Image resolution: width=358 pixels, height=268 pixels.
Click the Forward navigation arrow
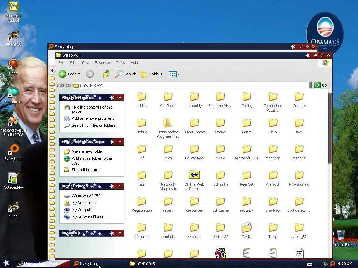point(90,74)
